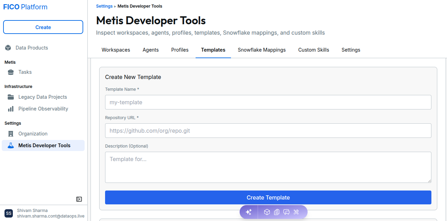Collapse the sidebar using the panel icon
447x221 pixels.
pos(79,199)
